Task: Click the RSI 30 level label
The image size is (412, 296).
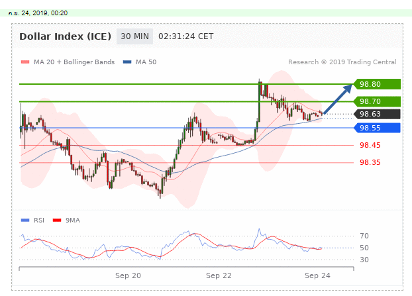Action: [364, 260]
